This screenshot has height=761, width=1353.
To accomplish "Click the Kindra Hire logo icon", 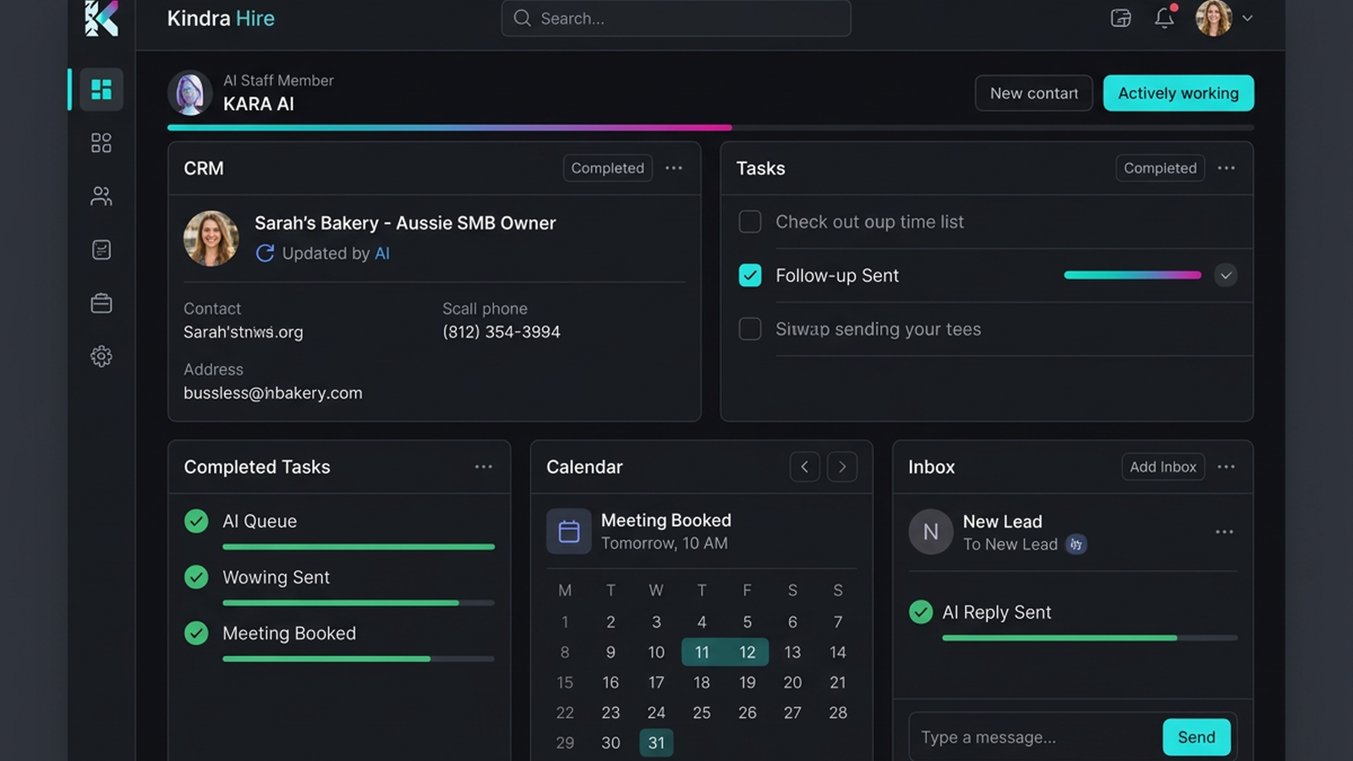I will [x=101, y=18].
